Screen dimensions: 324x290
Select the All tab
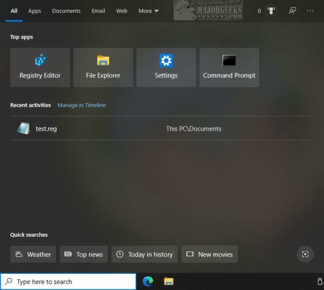pyautogui.click(x=14, y=11)
